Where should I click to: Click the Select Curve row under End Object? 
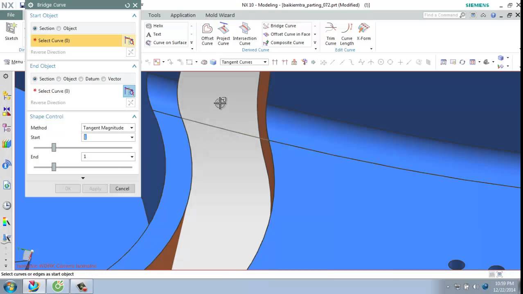coord(77,91)
